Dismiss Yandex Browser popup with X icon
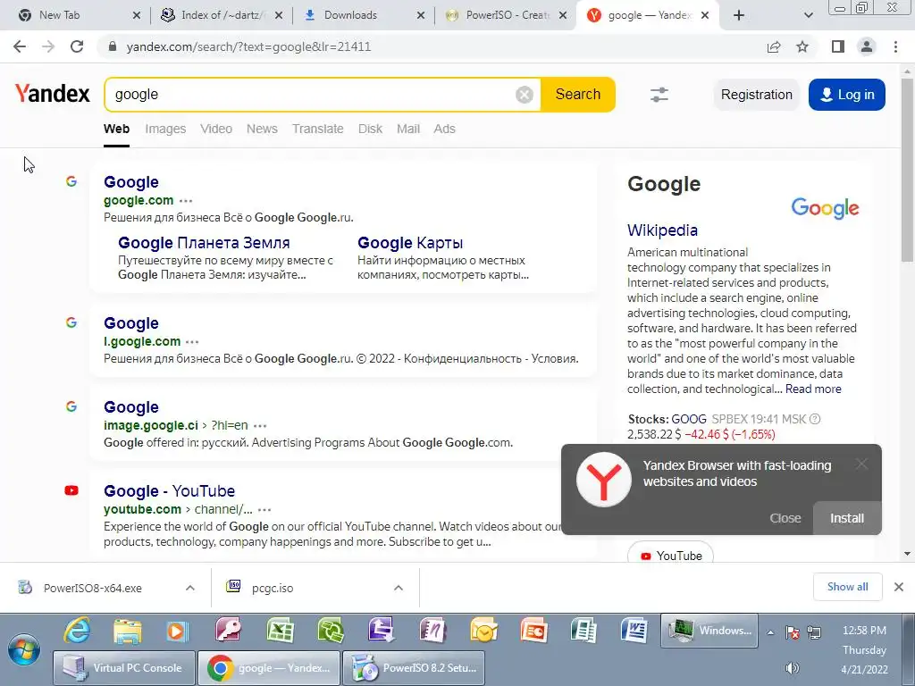Image resolution: width=915 pixels, height=686 pixels. point(861,464)
